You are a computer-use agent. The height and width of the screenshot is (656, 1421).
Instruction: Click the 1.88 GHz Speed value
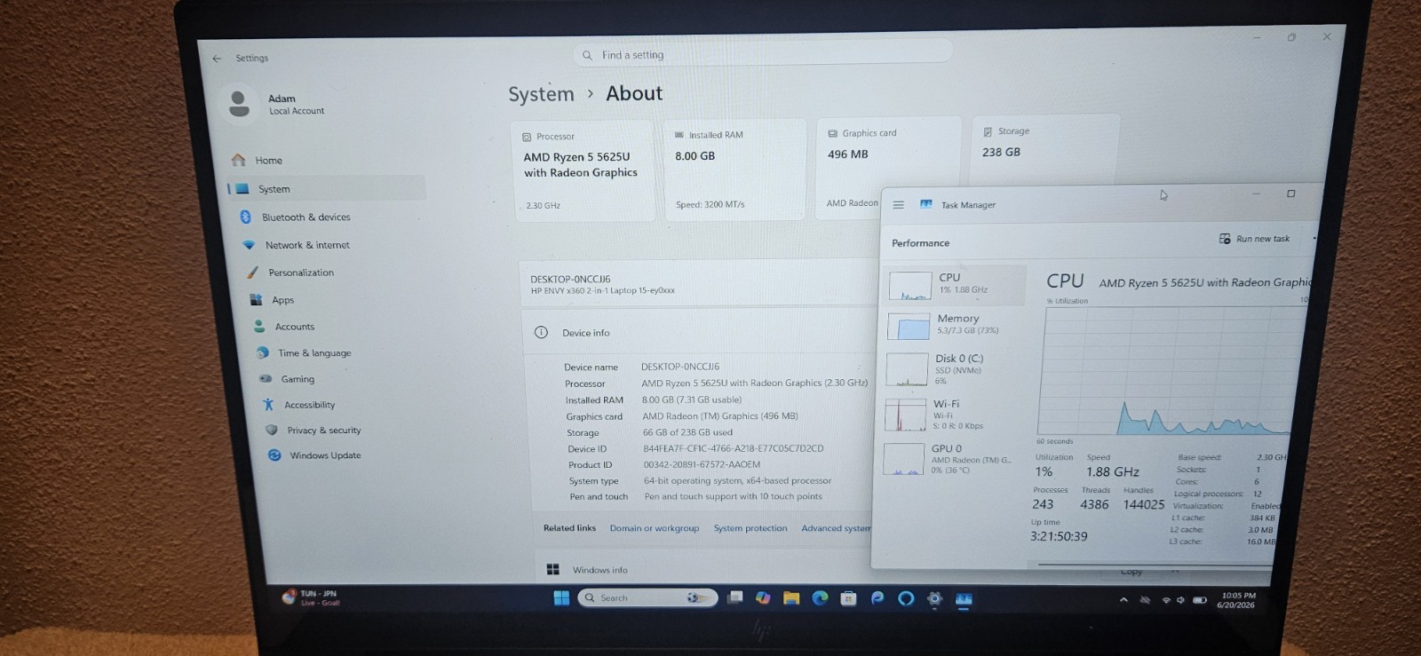(1113, 472)
